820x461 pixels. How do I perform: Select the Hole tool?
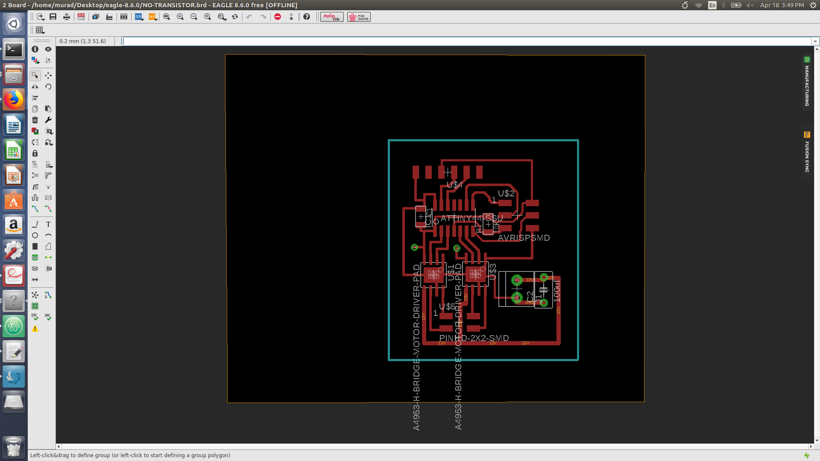35,268
